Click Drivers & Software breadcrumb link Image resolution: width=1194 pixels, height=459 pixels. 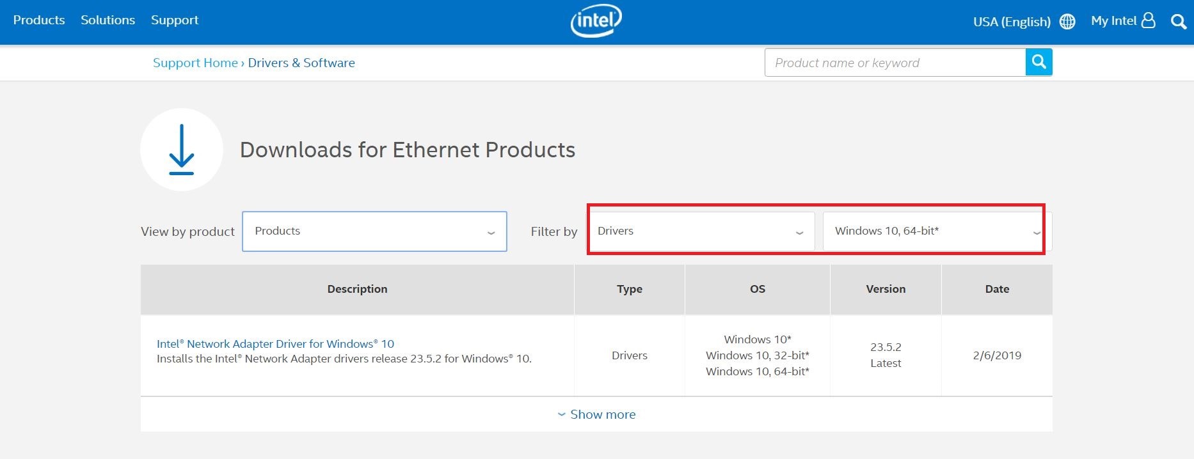(x=301, y=63)
